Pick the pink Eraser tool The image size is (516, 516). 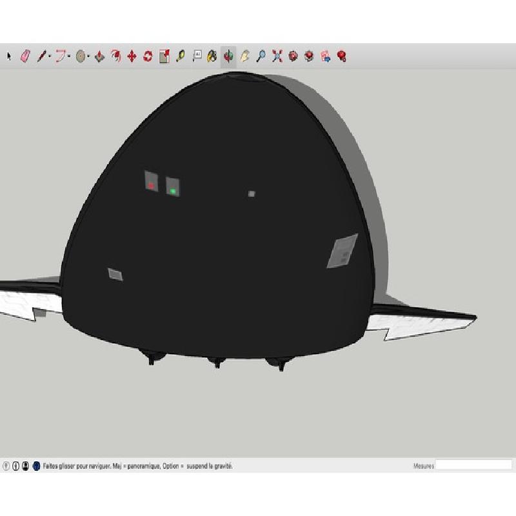[x=25, y=57]
